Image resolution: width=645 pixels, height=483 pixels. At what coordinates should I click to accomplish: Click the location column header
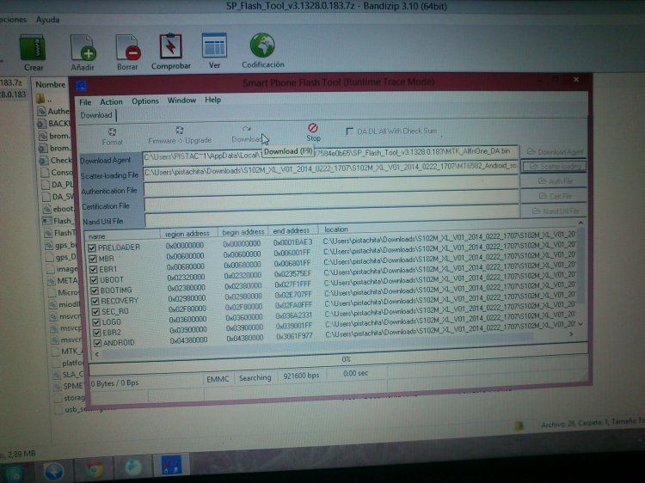click(447, 229)
